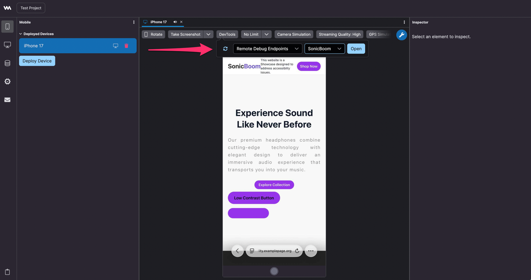Image resolution: width=531 pixels, height=280 pixels.
Task: Open SonicBoom endpoint dropdown
Action: click(325, 49)
